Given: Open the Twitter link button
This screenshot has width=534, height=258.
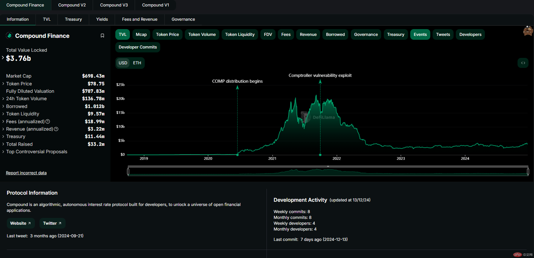Looking at the screenshot, I should [x=52, y=223].
